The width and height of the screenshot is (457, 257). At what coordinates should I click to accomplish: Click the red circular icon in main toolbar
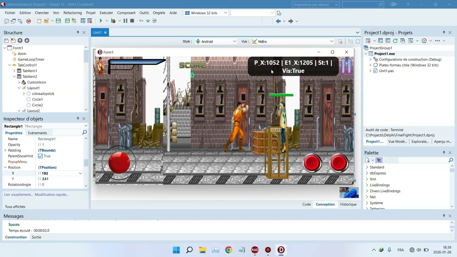click(29, 21)
